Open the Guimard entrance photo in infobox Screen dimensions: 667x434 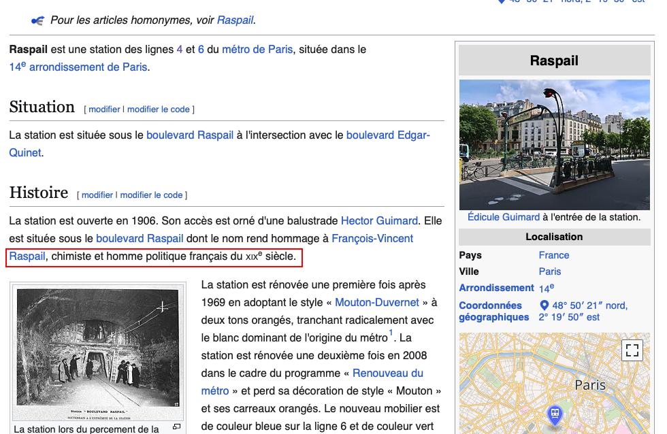coord(554,144)
